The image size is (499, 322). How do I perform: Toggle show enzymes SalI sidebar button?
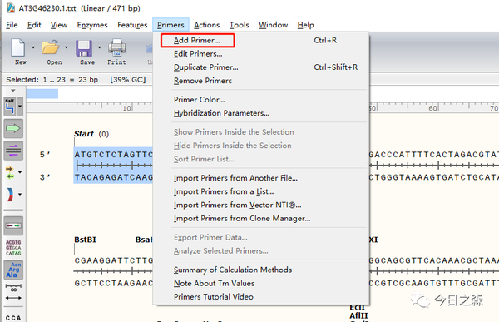(x=10, y=107)
